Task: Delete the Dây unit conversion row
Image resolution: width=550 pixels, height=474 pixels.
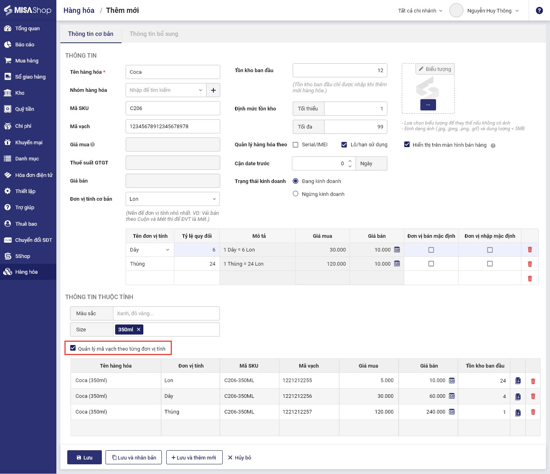Action: (x=529, y=249)
